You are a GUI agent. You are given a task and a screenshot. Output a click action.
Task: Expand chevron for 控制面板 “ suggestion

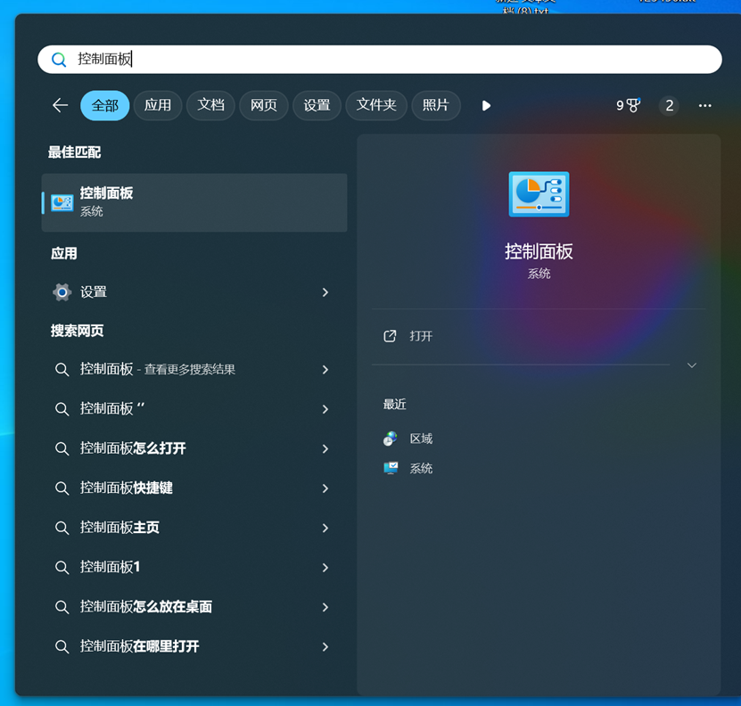click(x=325, y=409)
